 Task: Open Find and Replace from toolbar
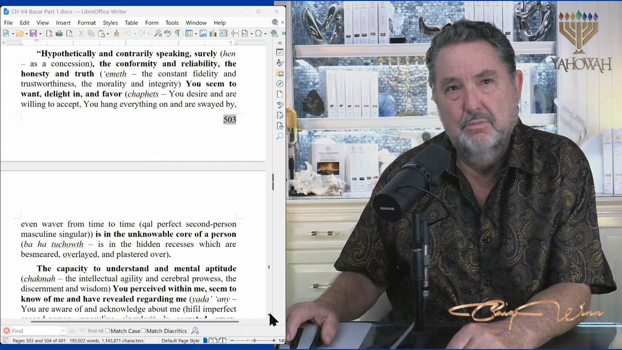(158, 34)
